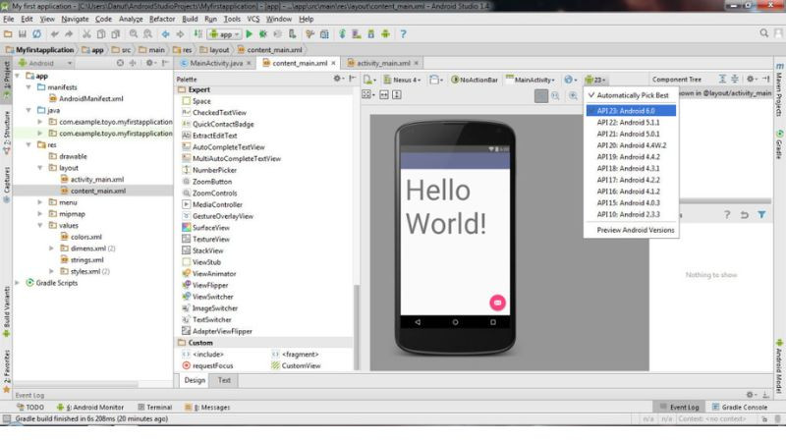786x442 pixels.
Task: Toggle the zoom-to-fit preview button
Action: pos(541,95)
